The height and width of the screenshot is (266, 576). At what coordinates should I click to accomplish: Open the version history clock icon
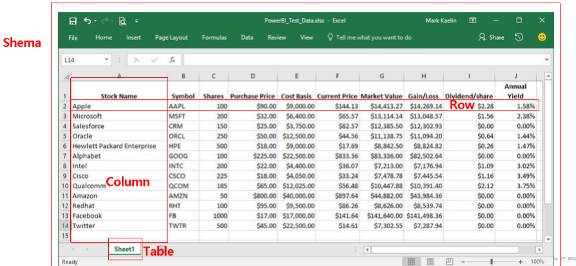click(519, 37)
